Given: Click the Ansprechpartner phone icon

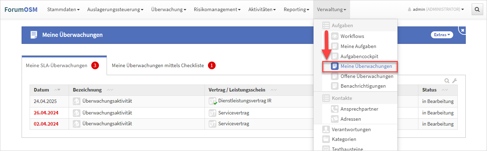Looking at the screenshot, I should [335, 109].
